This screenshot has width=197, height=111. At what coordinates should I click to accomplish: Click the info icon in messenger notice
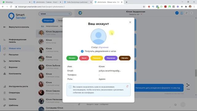(x=70, y=87)
